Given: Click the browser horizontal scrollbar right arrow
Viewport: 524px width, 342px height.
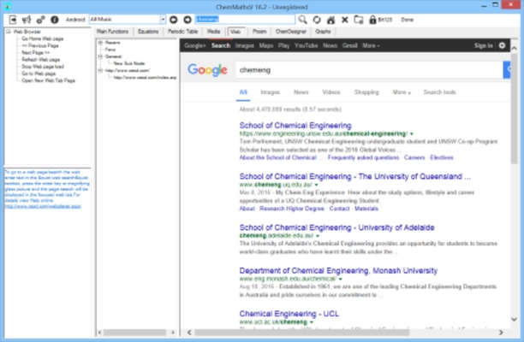Looking at the screenshot, I should point(501,333).
